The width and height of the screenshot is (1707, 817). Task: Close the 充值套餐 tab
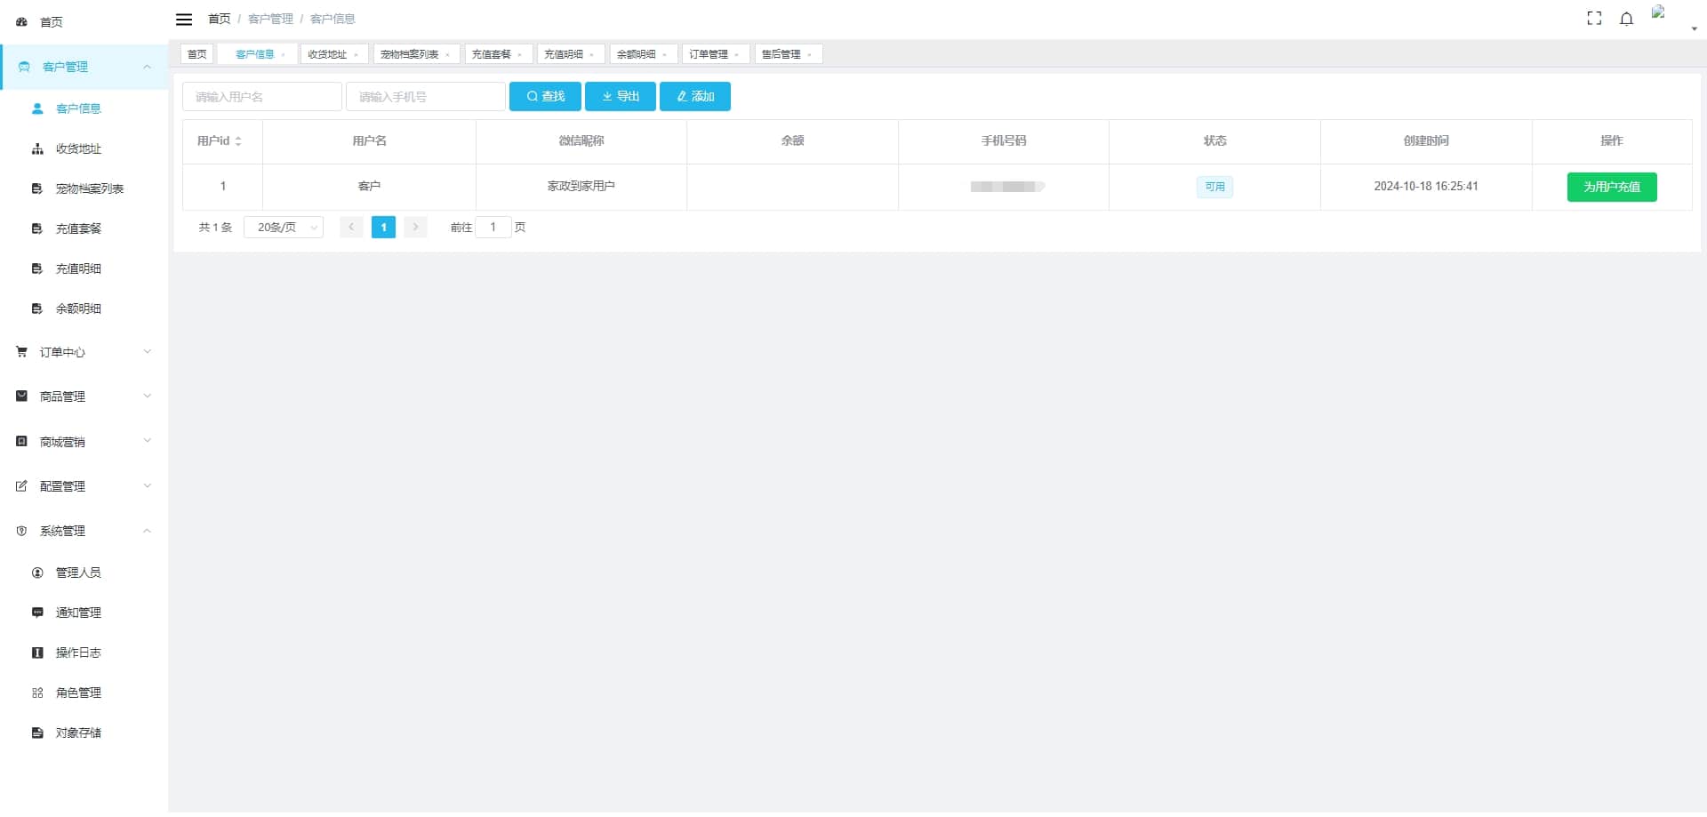[x=520, y=55]
